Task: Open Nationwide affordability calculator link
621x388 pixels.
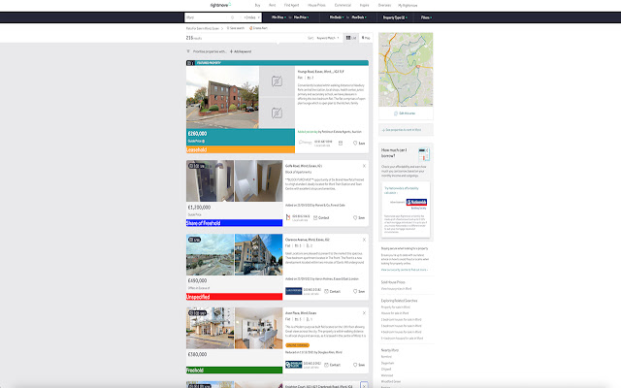Action: point(401,190)
